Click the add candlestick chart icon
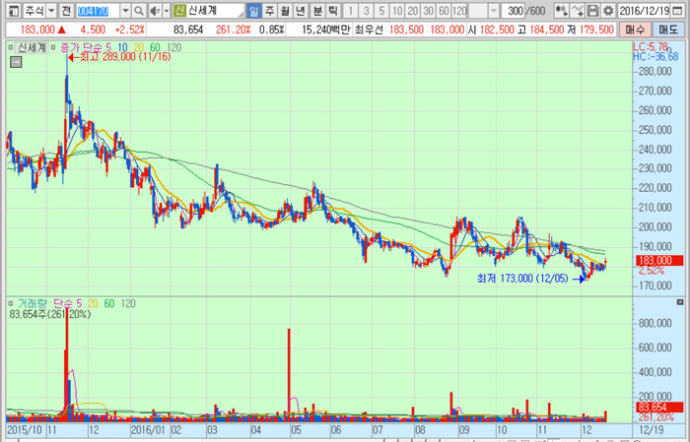Image resolution: width=690 pixels, height=442 pixels. point(561,11)
